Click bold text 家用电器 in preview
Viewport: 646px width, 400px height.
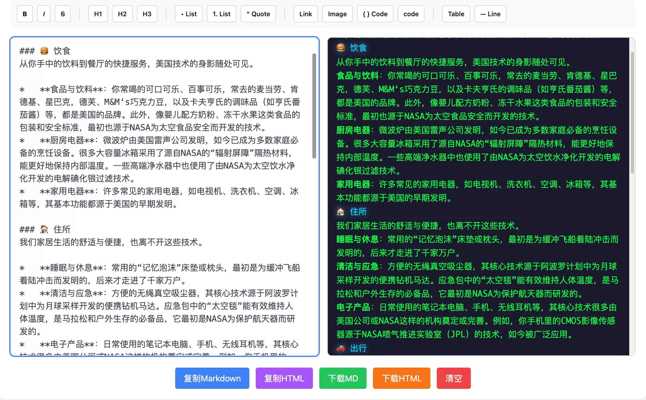pos(353,184)
